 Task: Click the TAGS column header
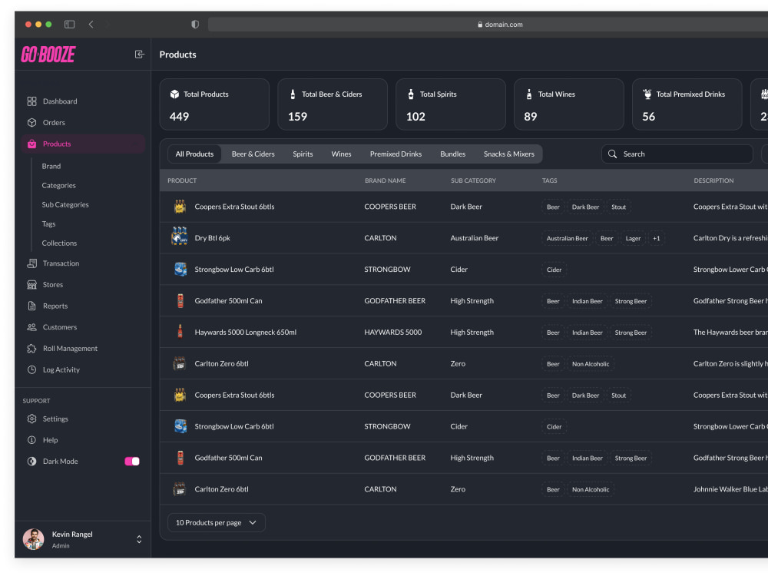(x=550, y=180)
